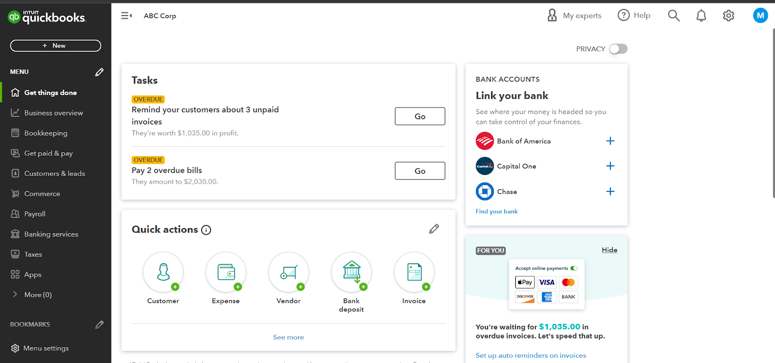
Task: Show Quick actions info tooltip icon
Action: pyautogui.click(x=206, y=230)
